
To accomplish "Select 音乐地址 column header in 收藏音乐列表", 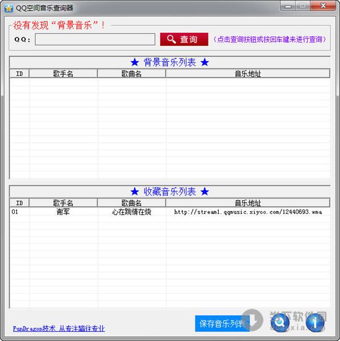I will point(248,203).
